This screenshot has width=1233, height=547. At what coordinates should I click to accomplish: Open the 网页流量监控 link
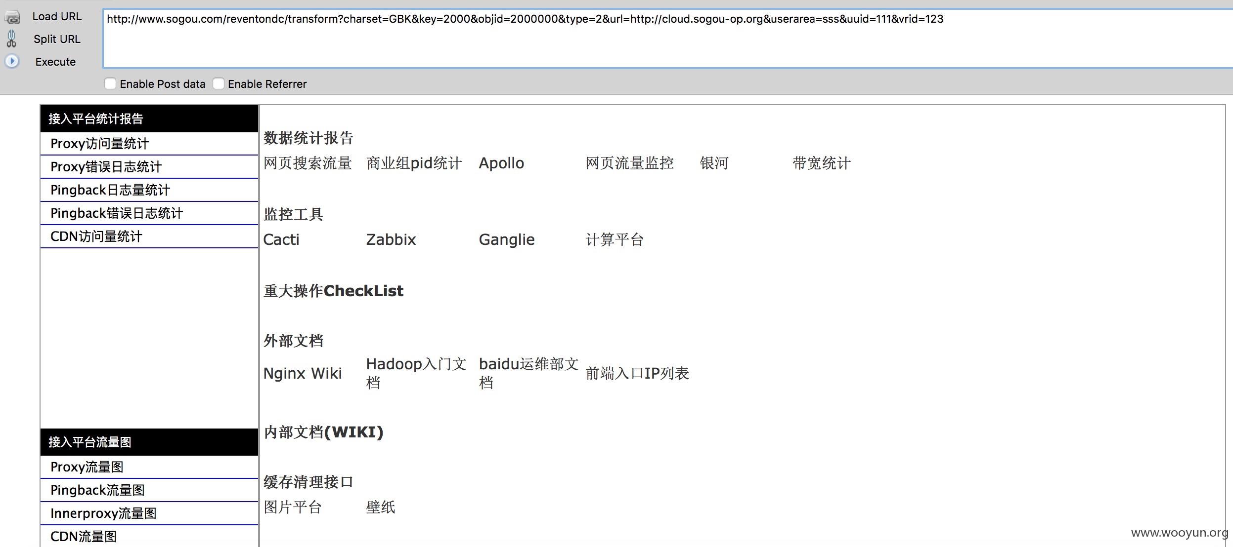[629, 163]
